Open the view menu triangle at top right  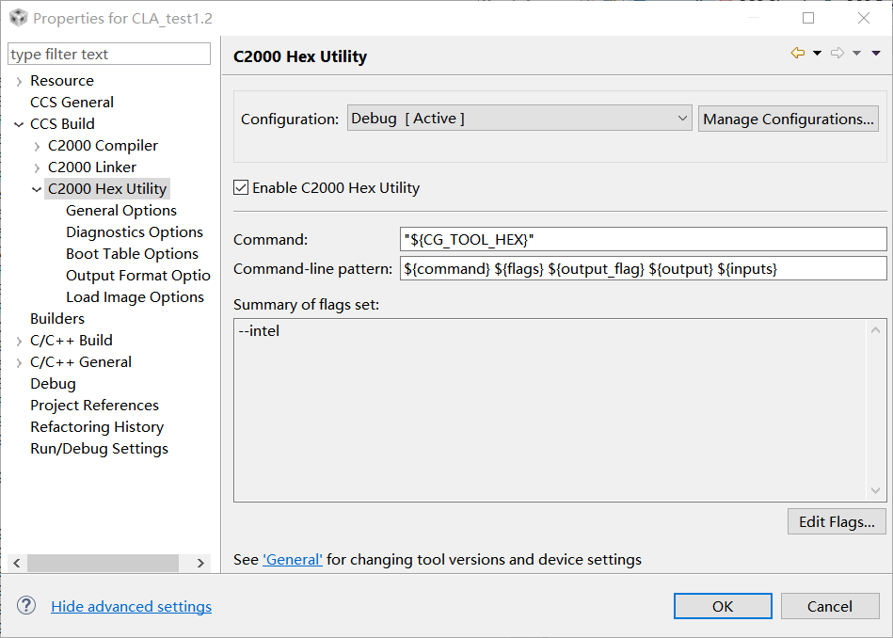point(876,53)
